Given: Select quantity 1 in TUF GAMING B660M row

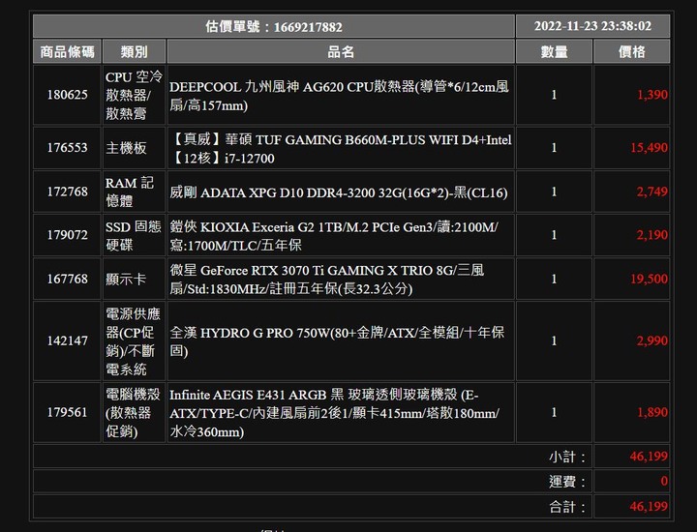Looking at the screenshot, I should [x=554, y=147].
